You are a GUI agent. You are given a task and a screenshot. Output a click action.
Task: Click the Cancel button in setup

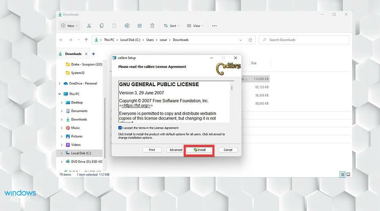click(228, 150)
